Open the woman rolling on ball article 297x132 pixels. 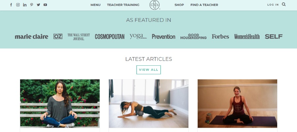pyautogui.click(x=148, y=103)
